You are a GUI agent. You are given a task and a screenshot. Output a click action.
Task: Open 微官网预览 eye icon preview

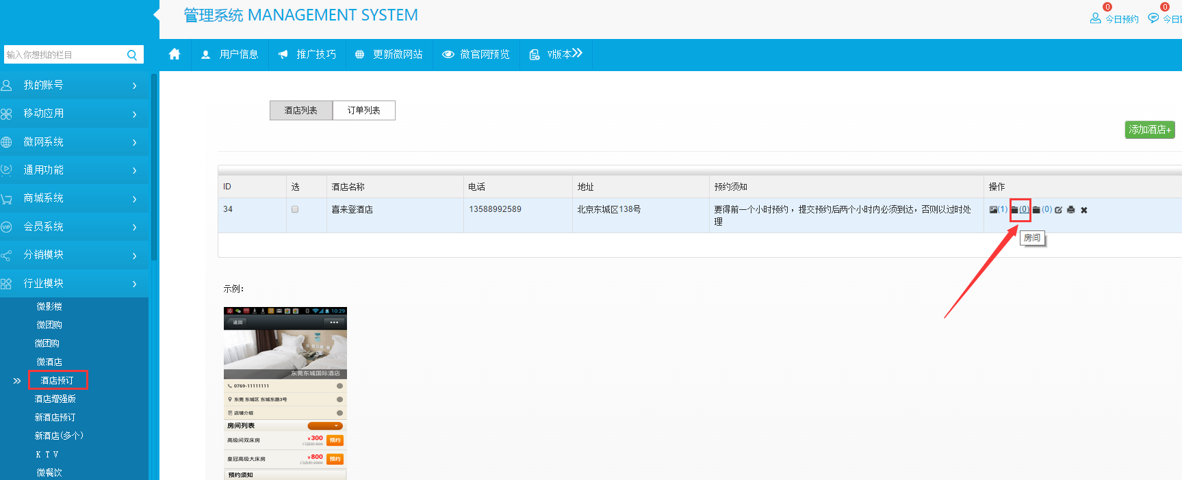tap(448, 55)
